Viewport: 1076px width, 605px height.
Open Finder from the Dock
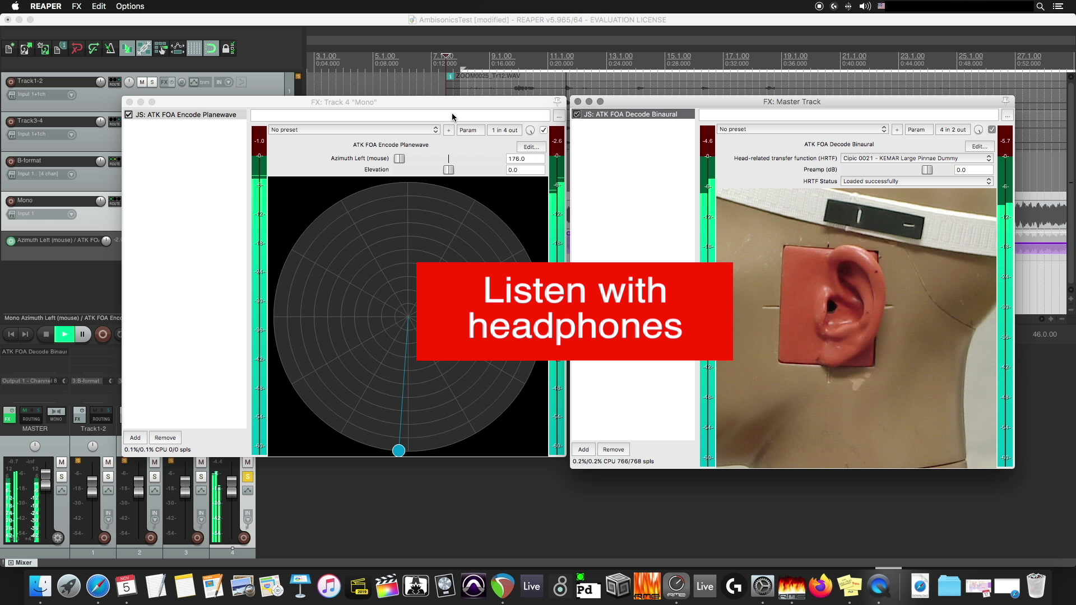40,586
